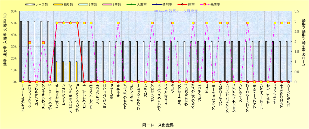This screenshot has width=309, height=129.
Task: Click the yellow 先着率 marker above キャネル
Action: (x=118, y=23)
